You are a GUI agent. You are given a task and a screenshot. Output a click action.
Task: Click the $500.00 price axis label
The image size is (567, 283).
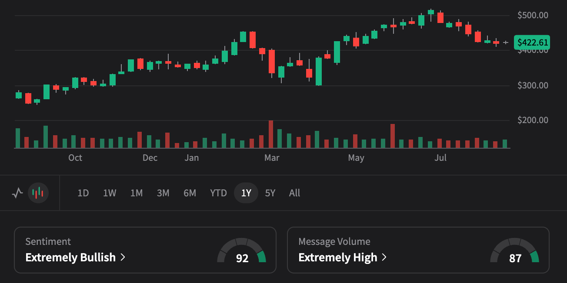point(533,15)
